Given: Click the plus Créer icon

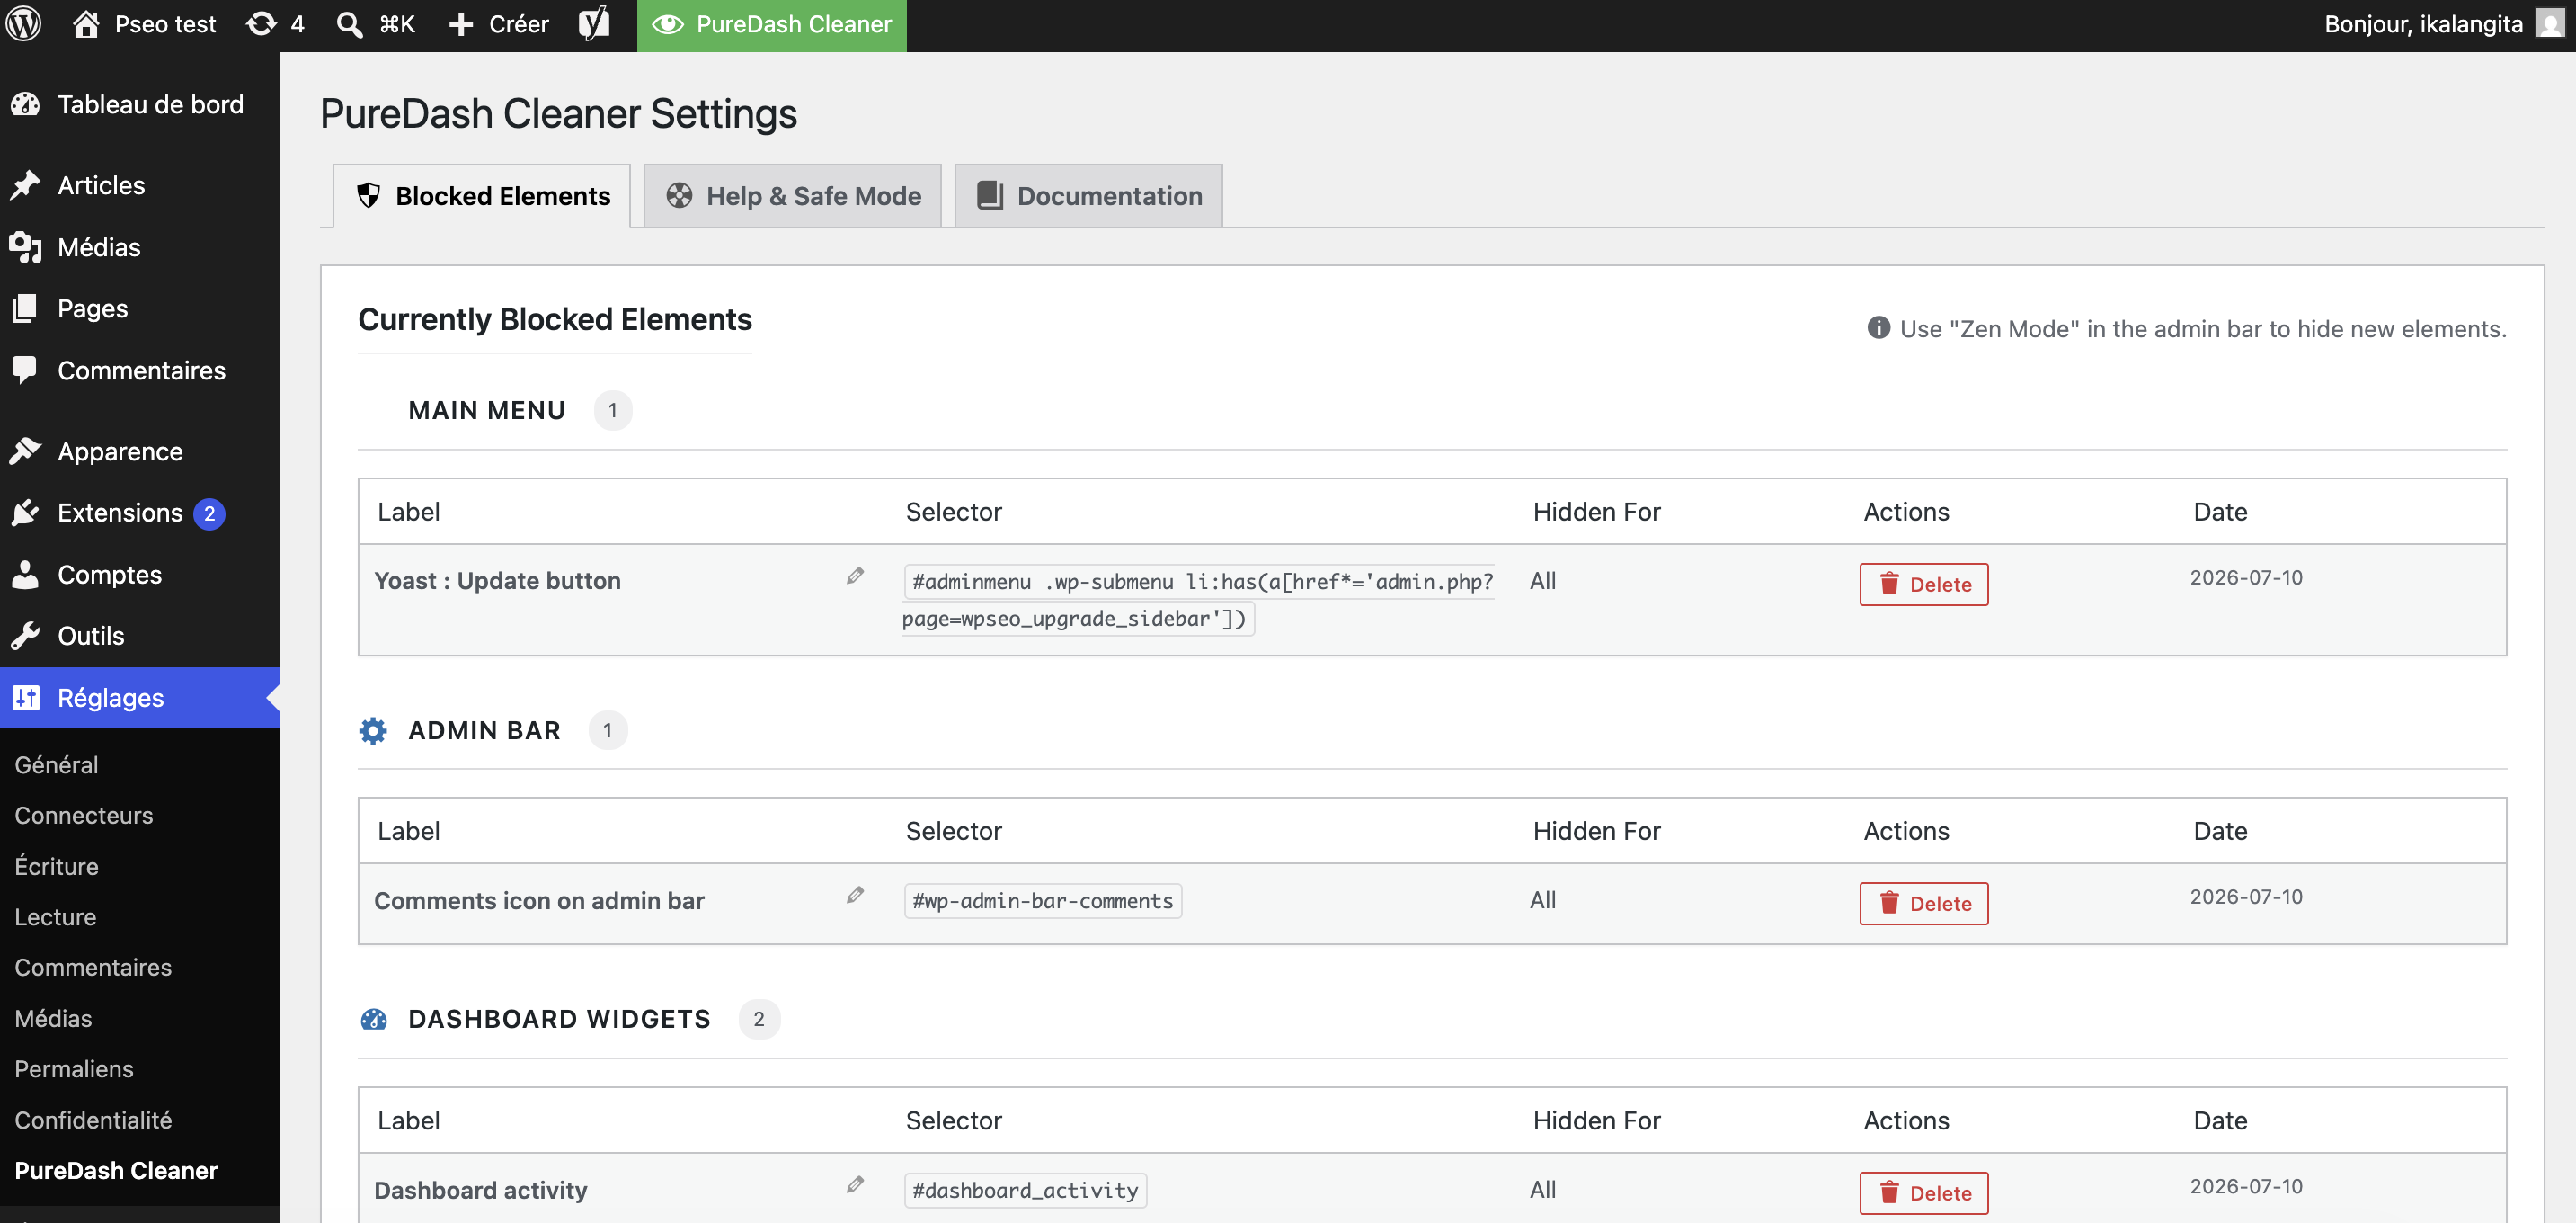Looking at the screenshot, I should [460, 24].
